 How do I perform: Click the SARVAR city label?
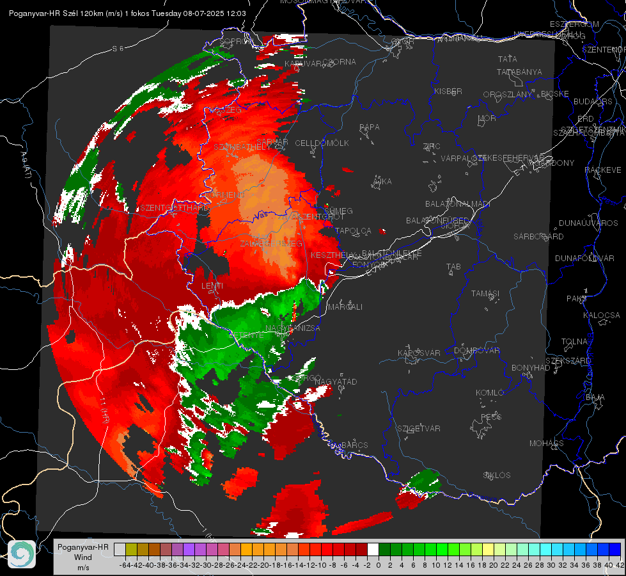272,142
